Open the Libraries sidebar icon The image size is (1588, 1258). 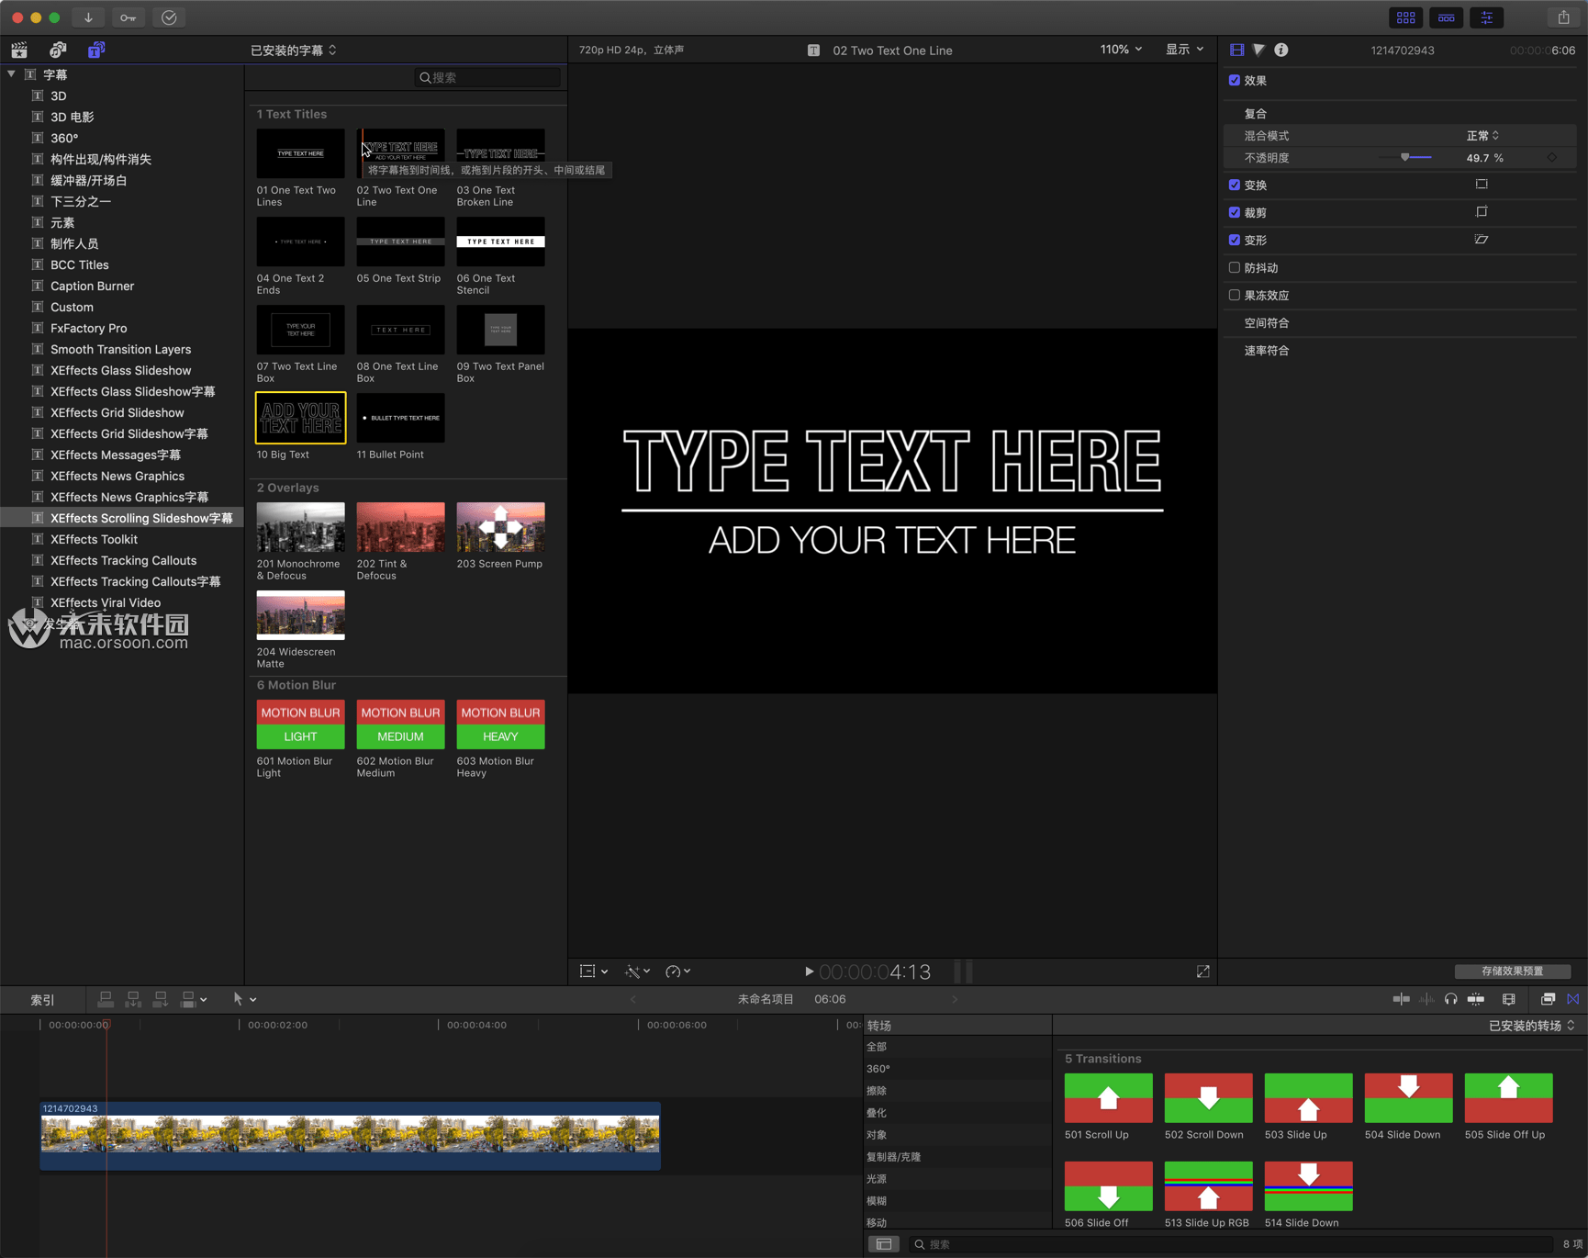(x=19, y=50)
